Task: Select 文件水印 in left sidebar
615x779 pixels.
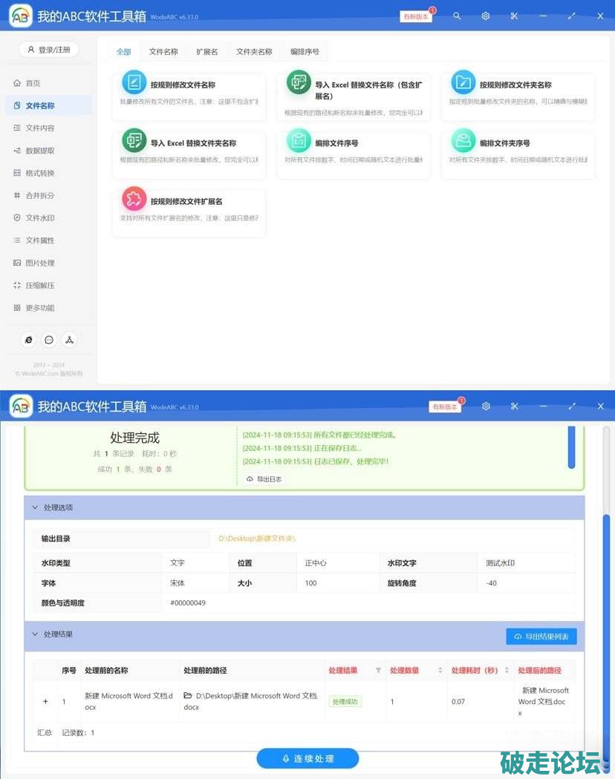Action: click(40, 218)
